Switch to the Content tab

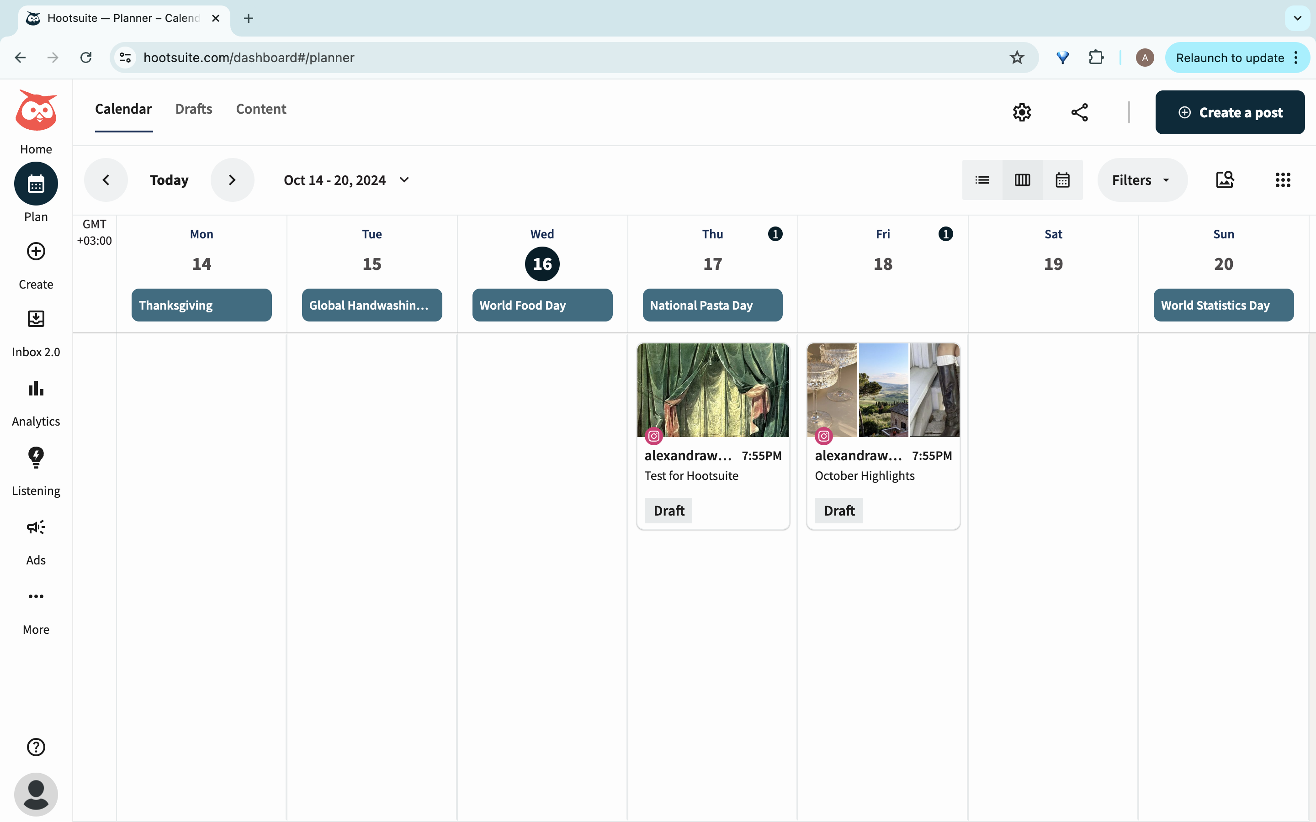tap(261, 109)
